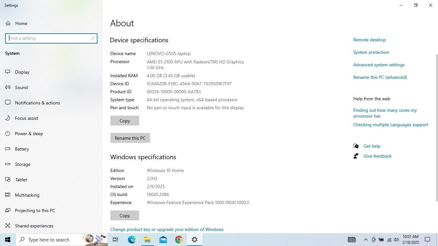Image resolution: width=438 pixels, height=246 pixels.
Task: Click the About page heading
Action: click(122, 23)
